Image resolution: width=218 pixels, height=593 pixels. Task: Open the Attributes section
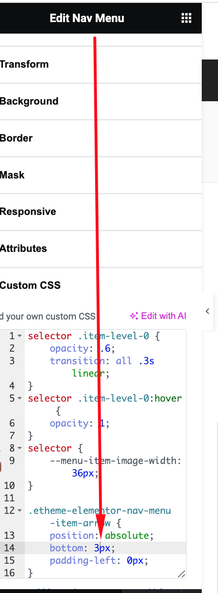pos(101,249)
